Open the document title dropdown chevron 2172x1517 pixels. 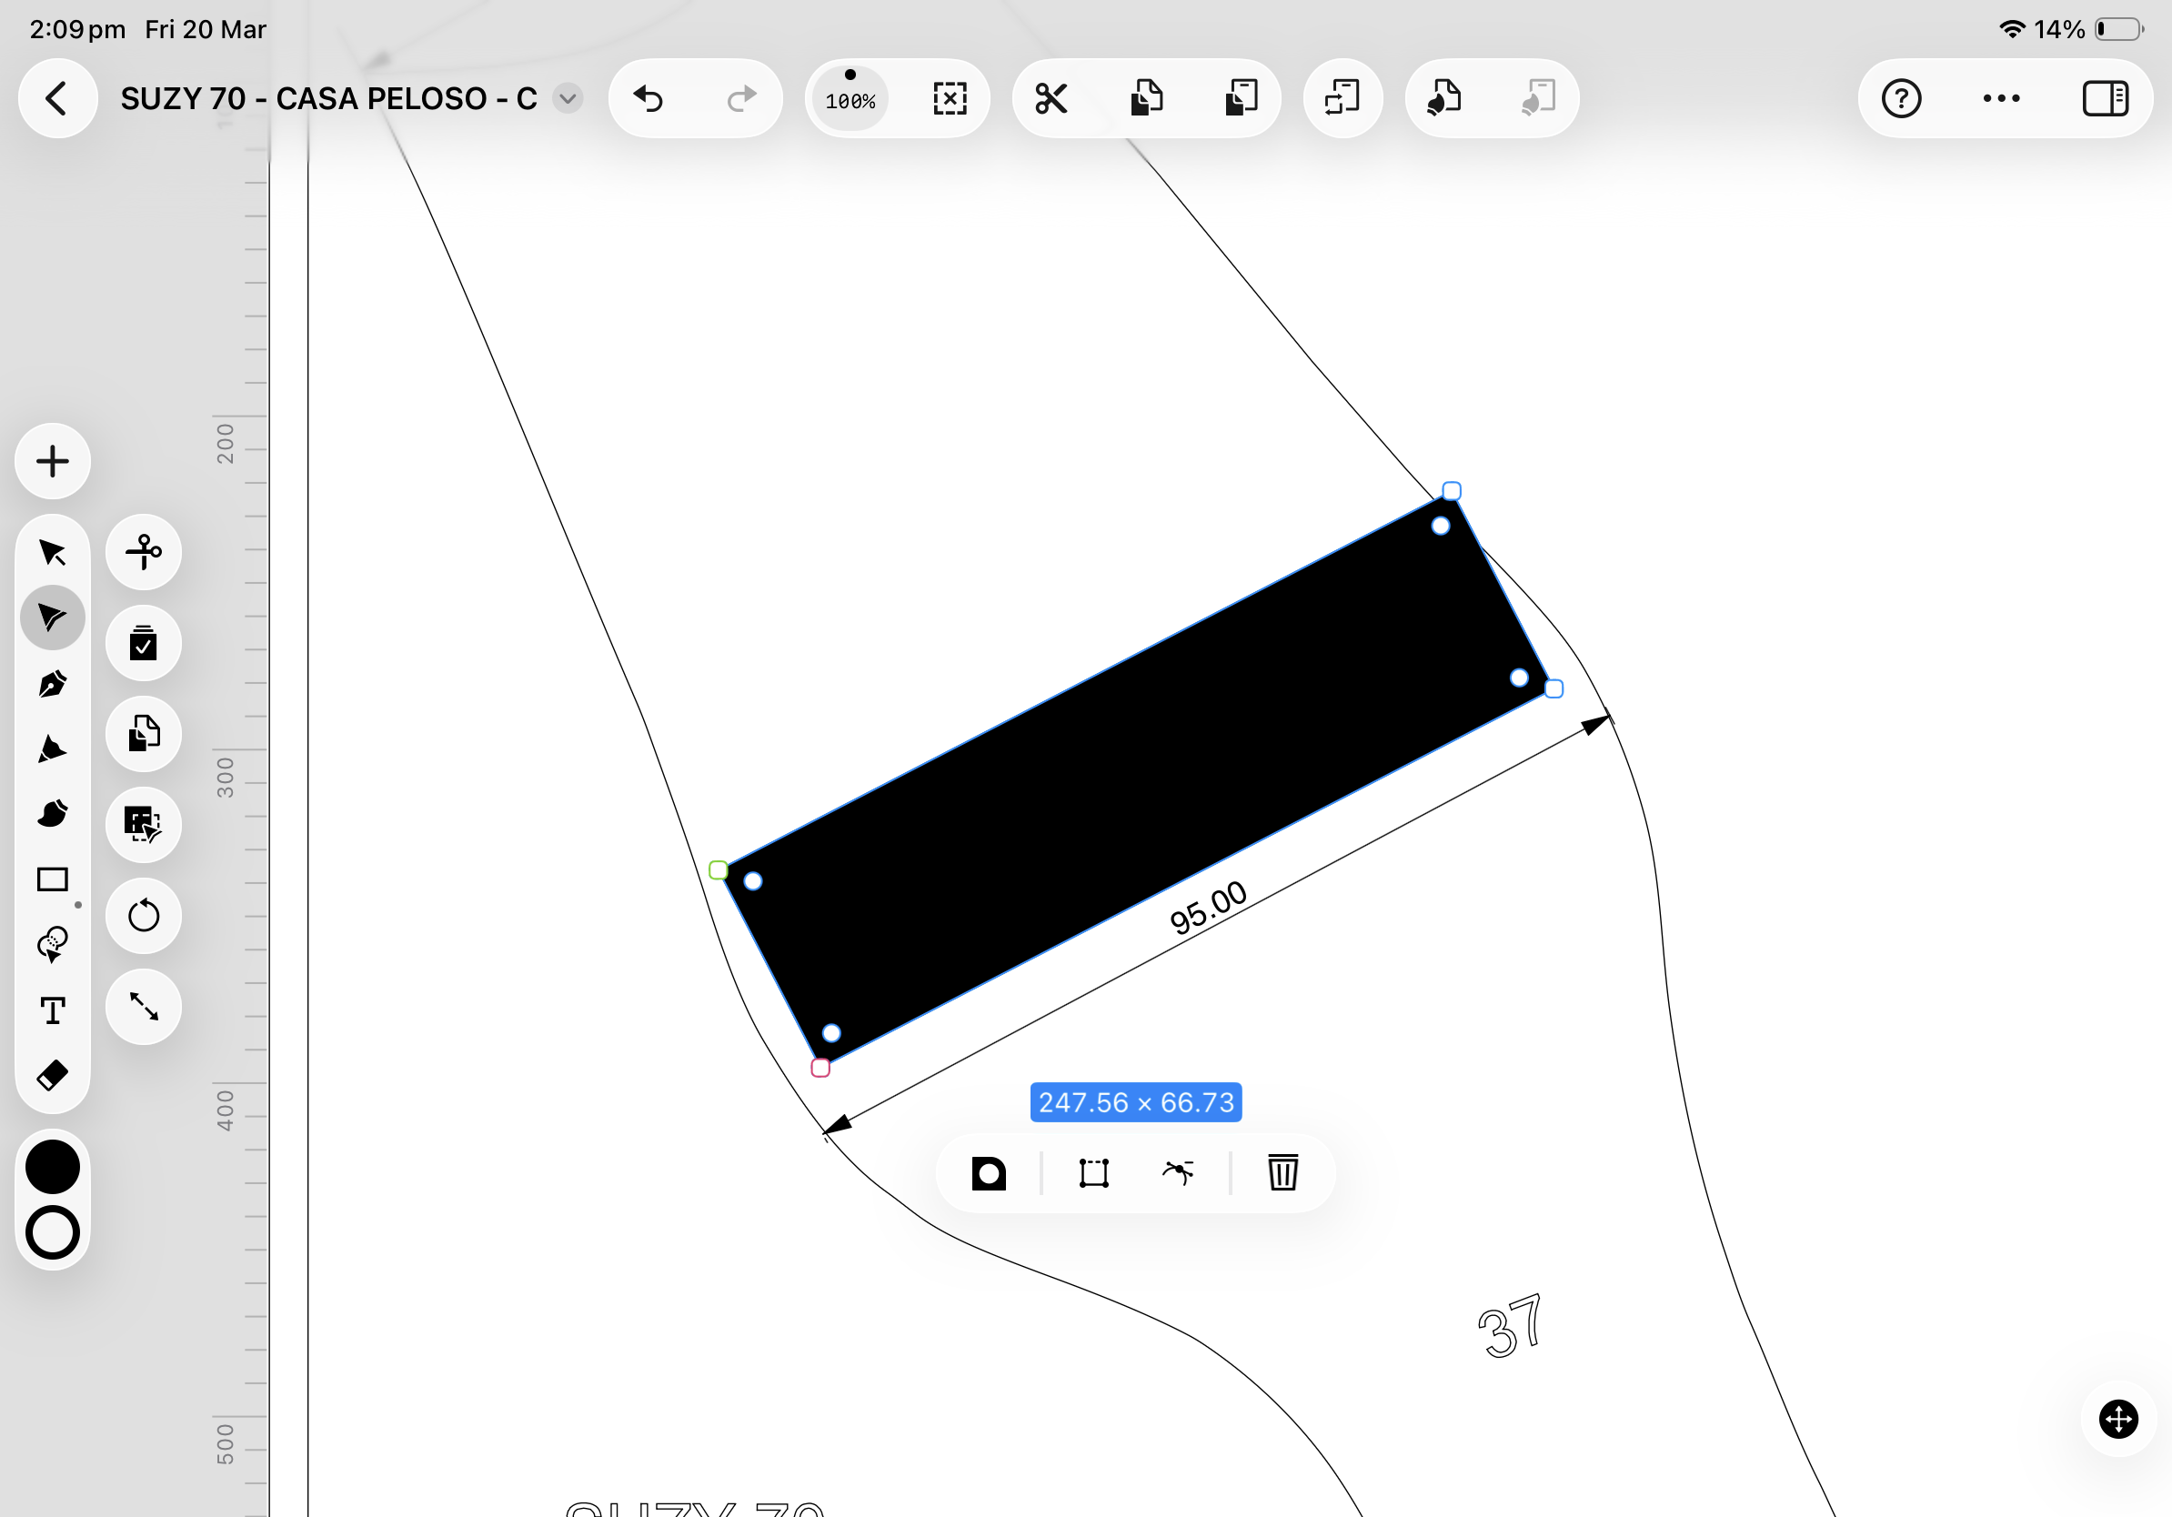click(568, 98)
